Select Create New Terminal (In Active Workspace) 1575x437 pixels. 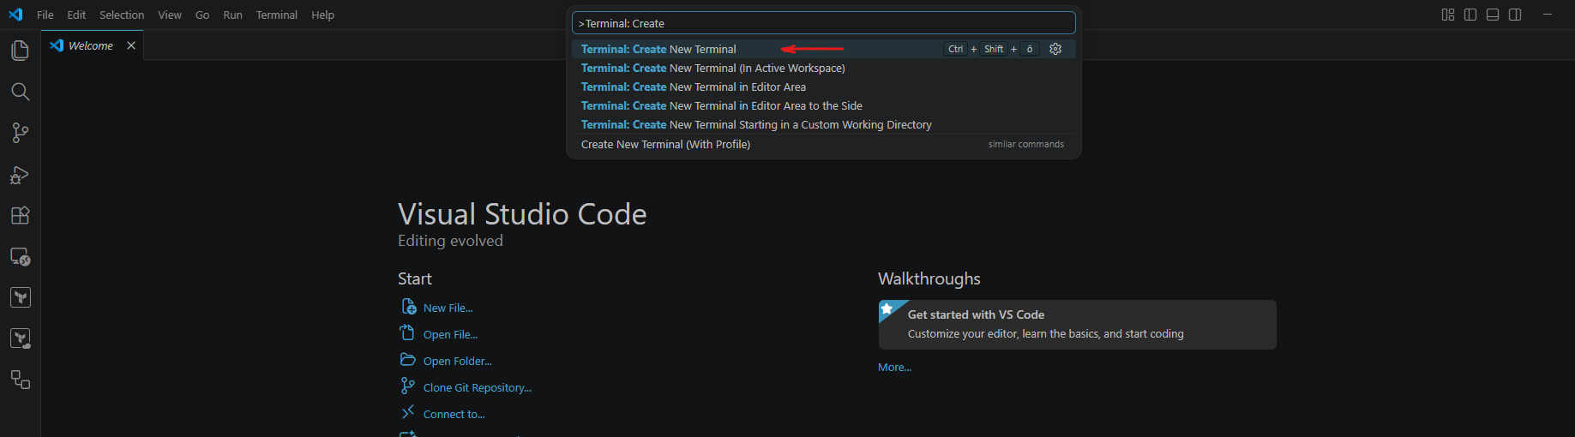[x=823, y=68]
